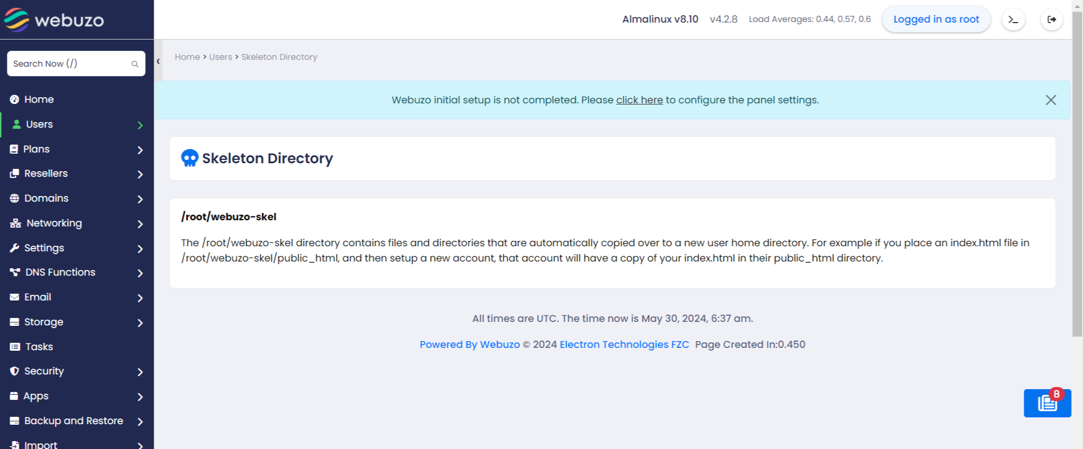Click the logout icon in header
This screenshot has height=449, width=1083.
point(1051,20)
